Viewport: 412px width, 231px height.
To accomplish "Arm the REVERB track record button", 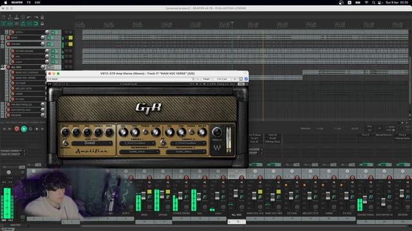I will click(x=8, y=116).
